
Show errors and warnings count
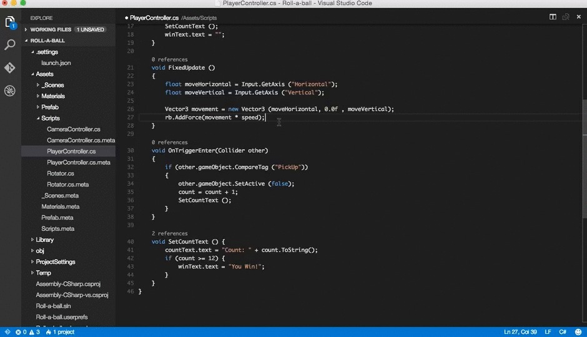point(27,332)
